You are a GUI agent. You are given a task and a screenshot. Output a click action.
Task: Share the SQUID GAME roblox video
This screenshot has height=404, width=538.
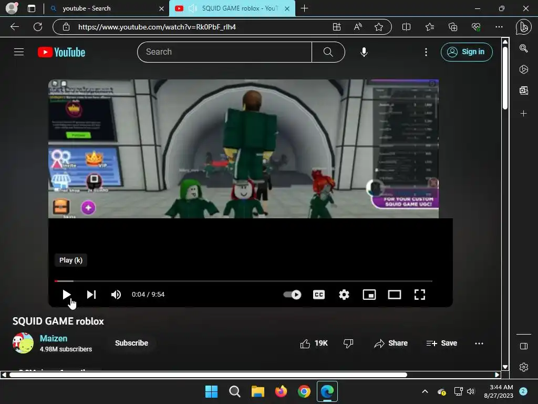coord(391,343)
